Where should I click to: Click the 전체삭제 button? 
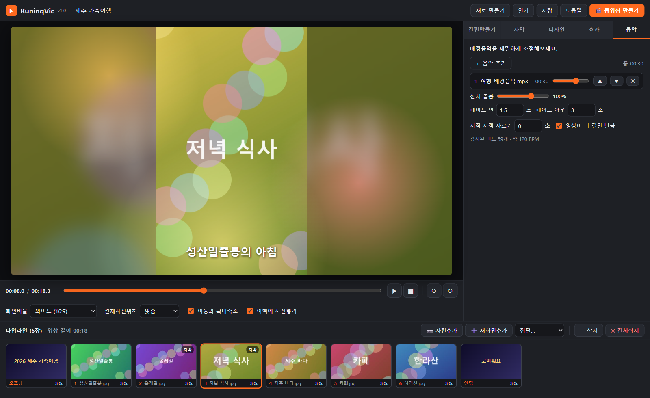click(625, 331)
